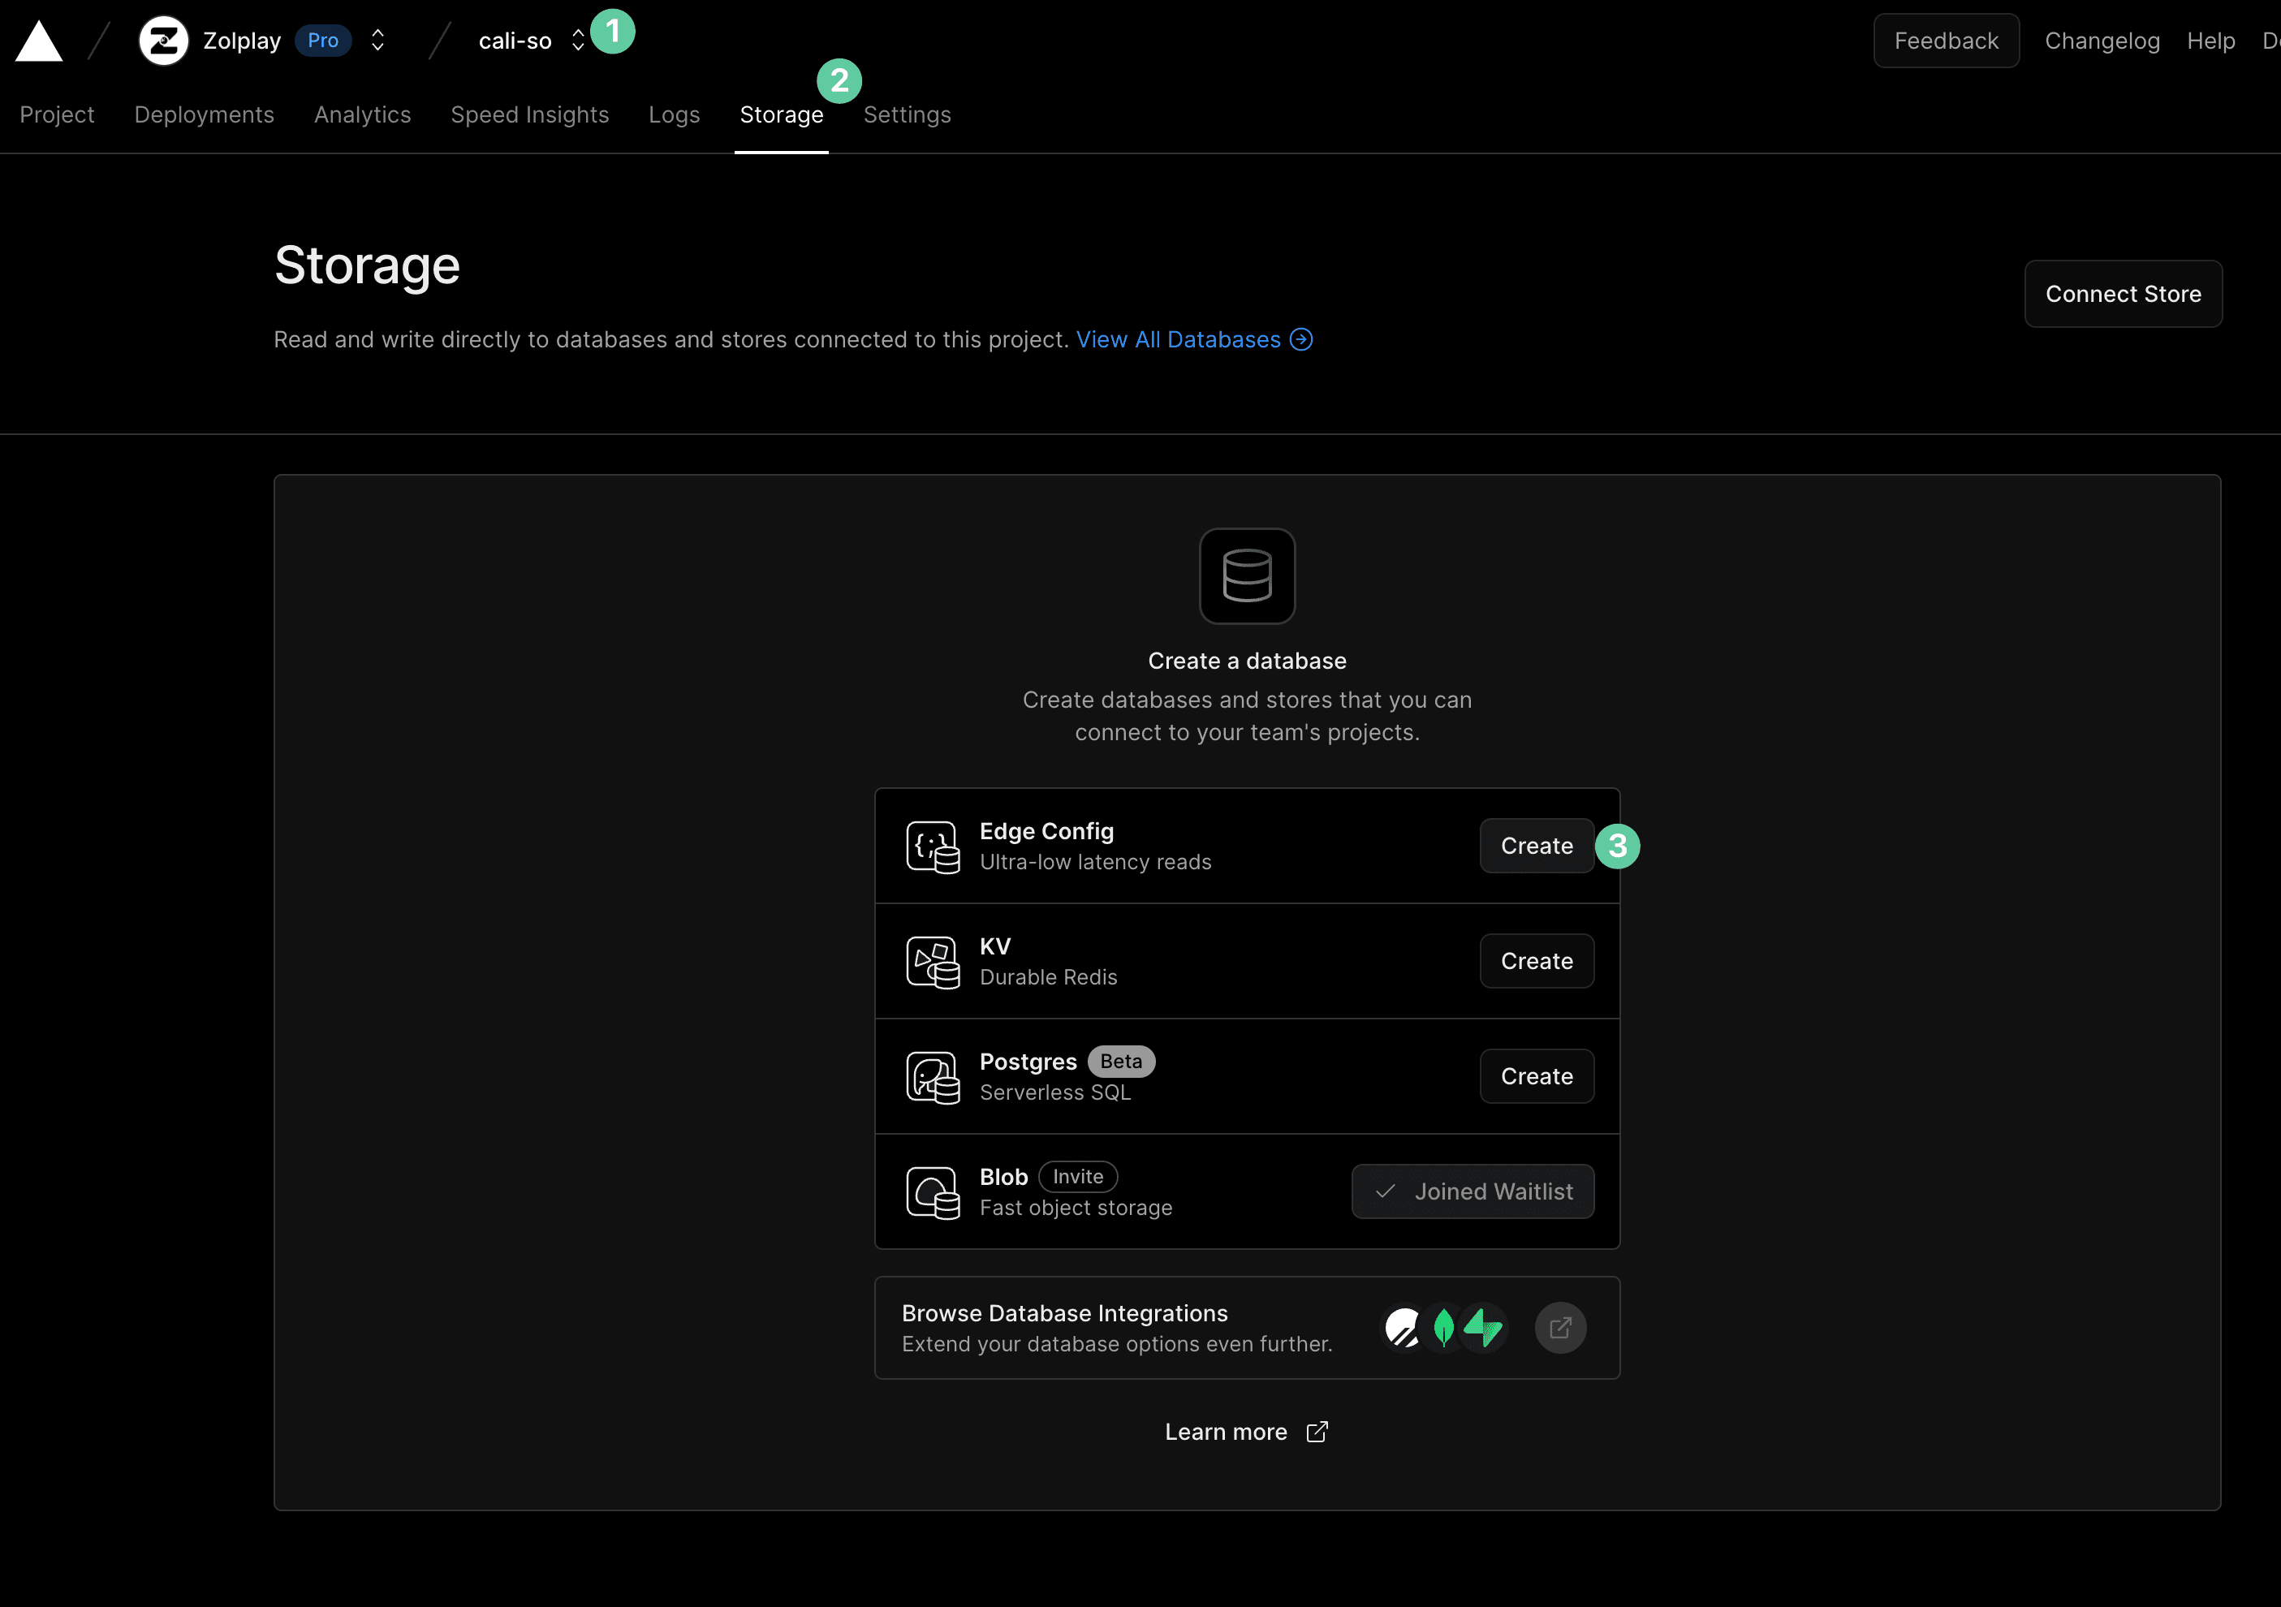The width and height of the screenshot is (2281, 1607).
Task: Expand the Pro plan badge dropdown
Action: pos(322,40)
